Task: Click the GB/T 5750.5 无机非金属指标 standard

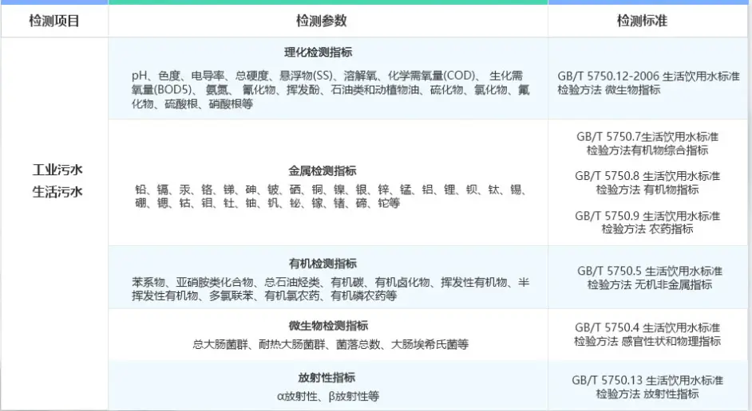Action: click(650, 278)
